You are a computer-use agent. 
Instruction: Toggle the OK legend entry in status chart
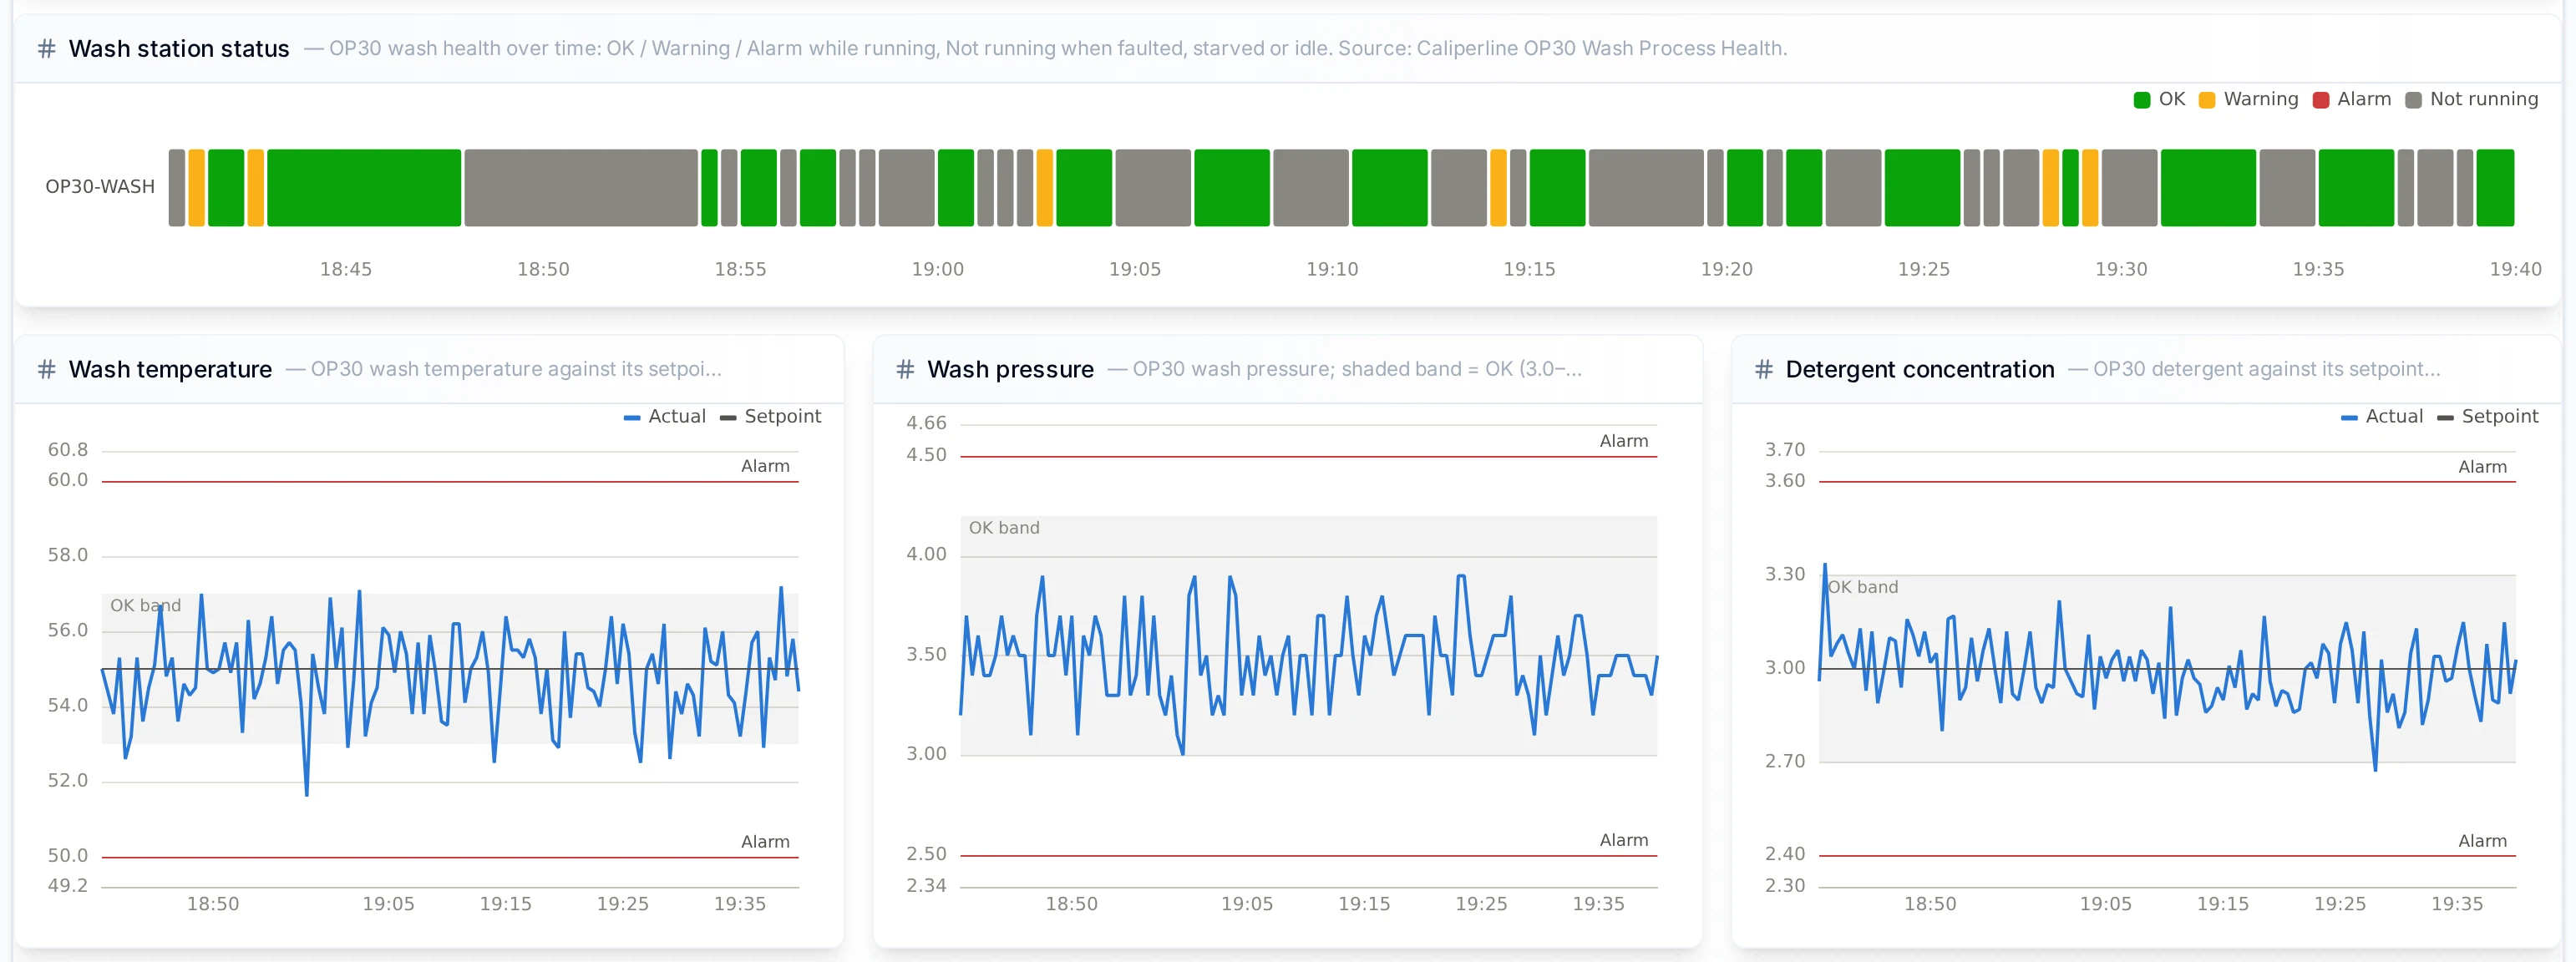[x=2158, y=99]
